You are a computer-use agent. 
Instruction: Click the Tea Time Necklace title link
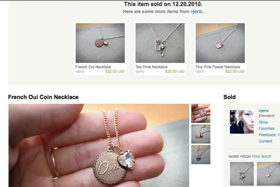151,67
